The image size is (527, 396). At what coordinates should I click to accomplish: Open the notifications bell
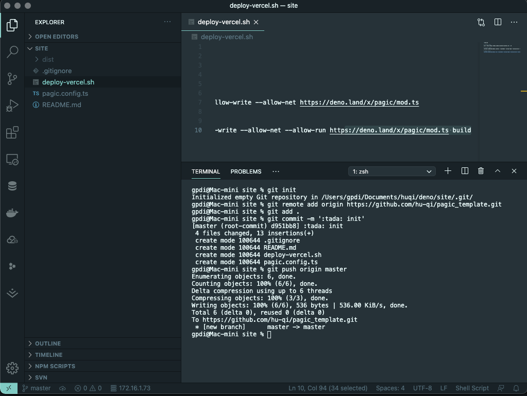pos(516,388)
